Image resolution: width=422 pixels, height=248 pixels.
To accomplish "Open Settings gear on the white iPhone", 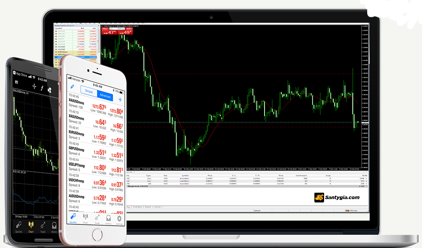I will click(119, 219).
